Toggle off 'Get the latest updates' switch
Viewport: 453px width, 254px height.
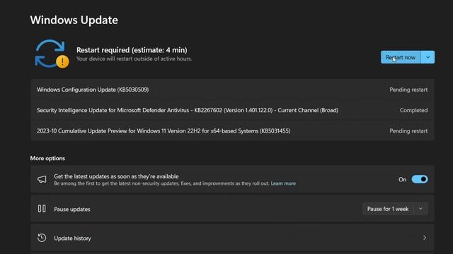420,179
